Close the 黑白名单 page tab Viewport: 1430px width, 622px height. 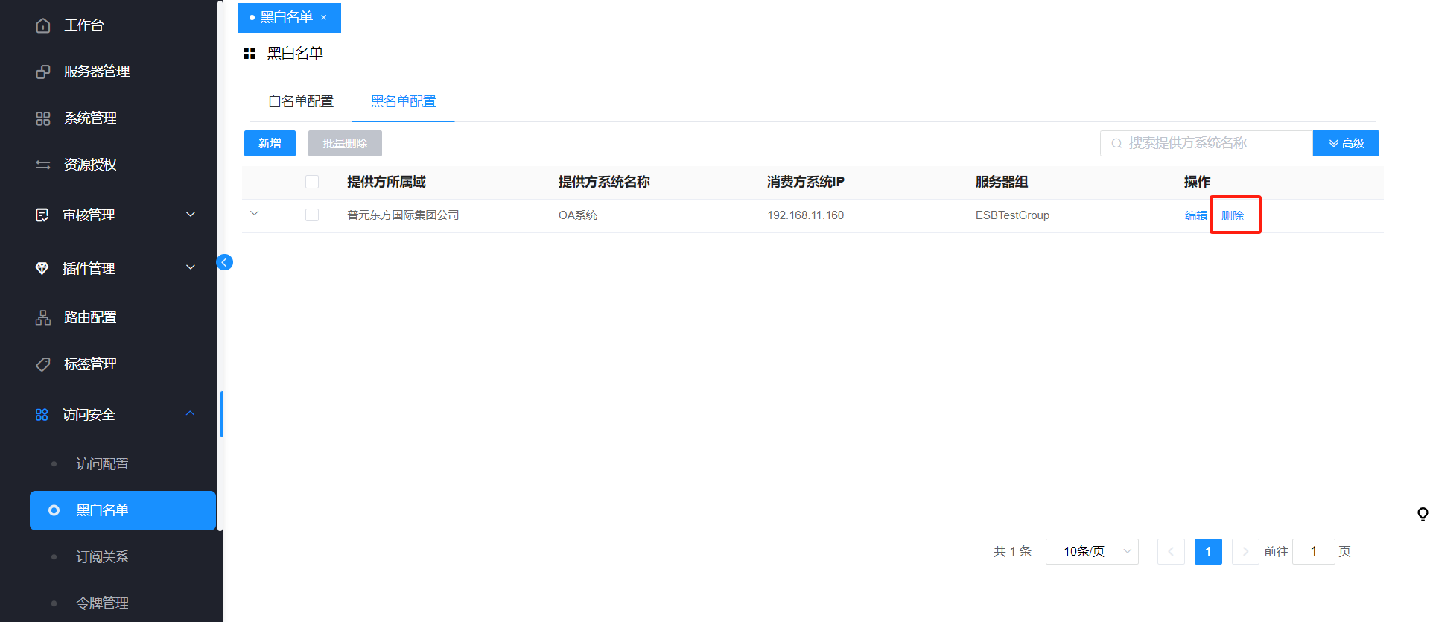click(x=323, y=17)
